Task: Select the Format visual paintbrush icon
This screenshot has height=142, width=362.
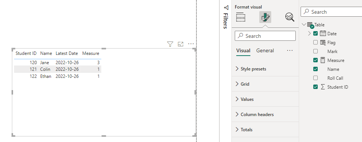Action: (265, 17)
